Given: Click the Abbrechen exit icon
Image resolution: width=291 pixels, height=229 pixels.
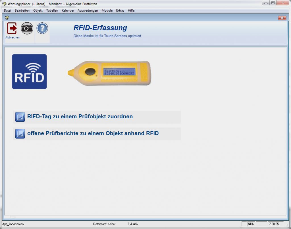Looking at the screenshot, I should coord(12,29).
